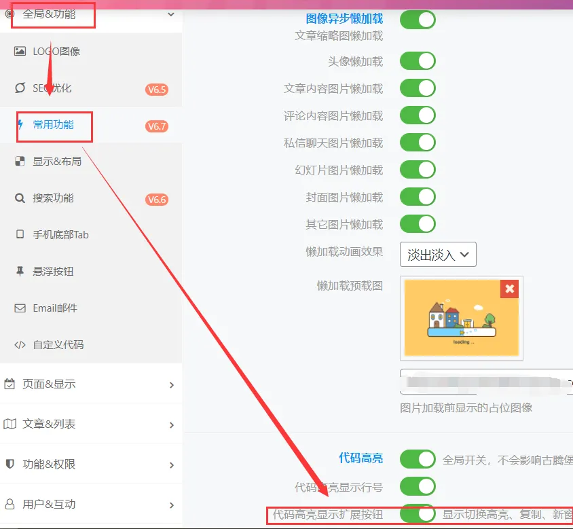Screen dimensions: 573x529
Task: Expand 文章&列表 section chevron
Action: [172, 425]
